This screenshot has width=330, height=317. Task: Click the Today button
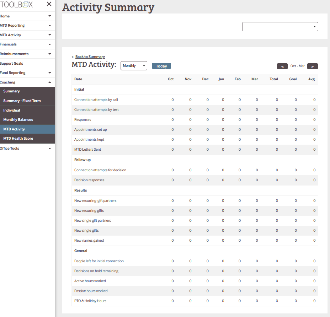point(161,66)
